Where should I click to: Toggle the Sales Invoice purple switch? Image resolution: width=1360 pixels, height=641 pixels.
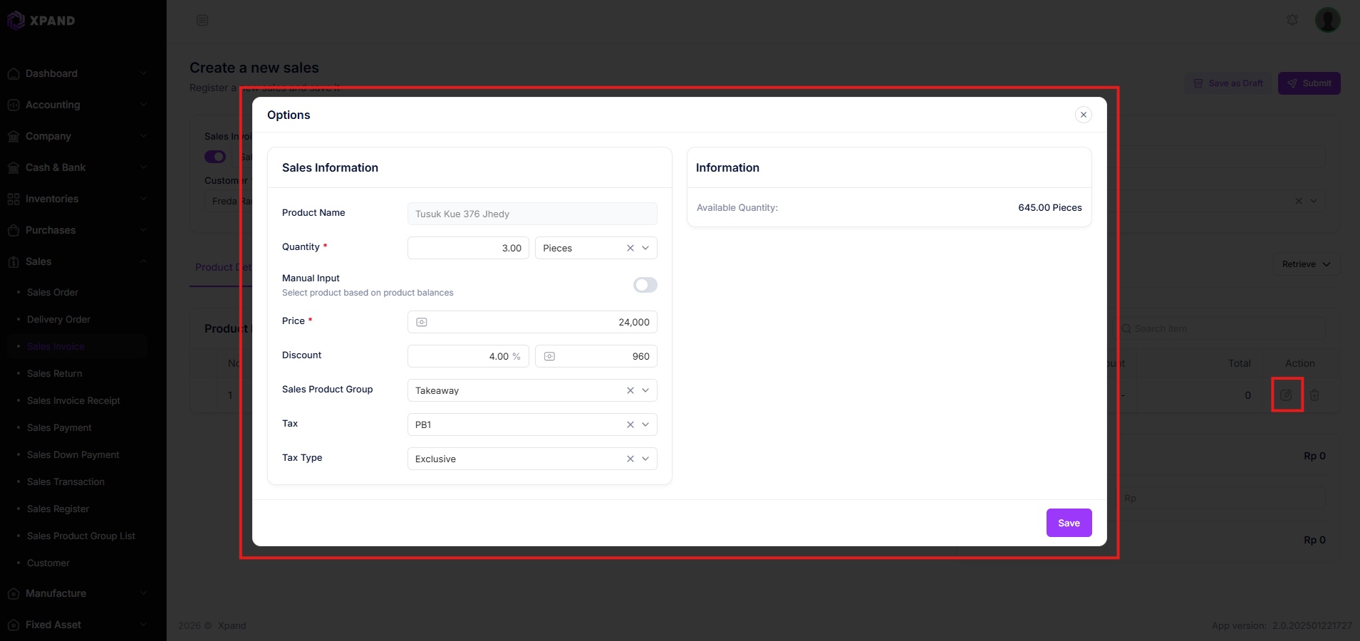215,157
